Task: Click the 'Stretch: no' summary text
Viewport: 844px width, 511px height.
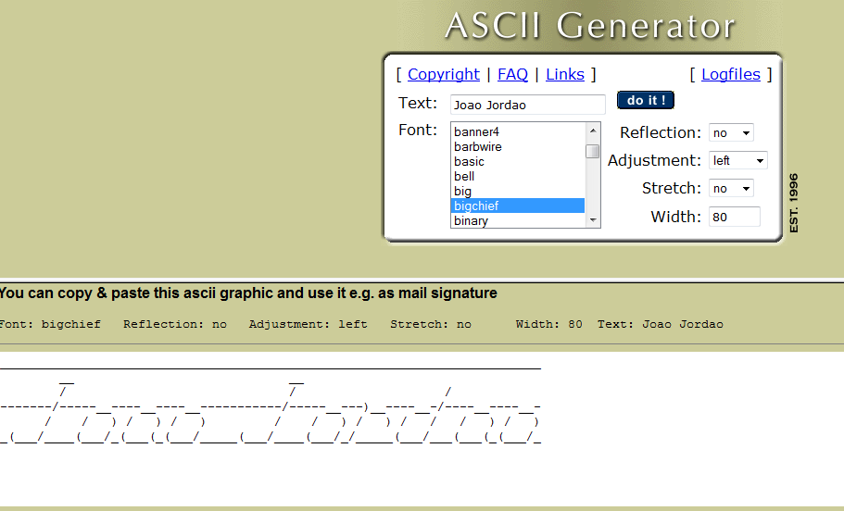Action: pos(431,324)
